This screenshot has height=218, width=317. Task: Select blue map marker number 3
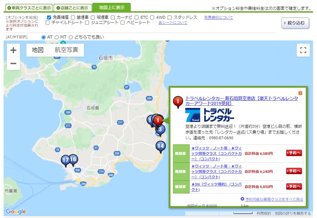[x=160, y=131]
